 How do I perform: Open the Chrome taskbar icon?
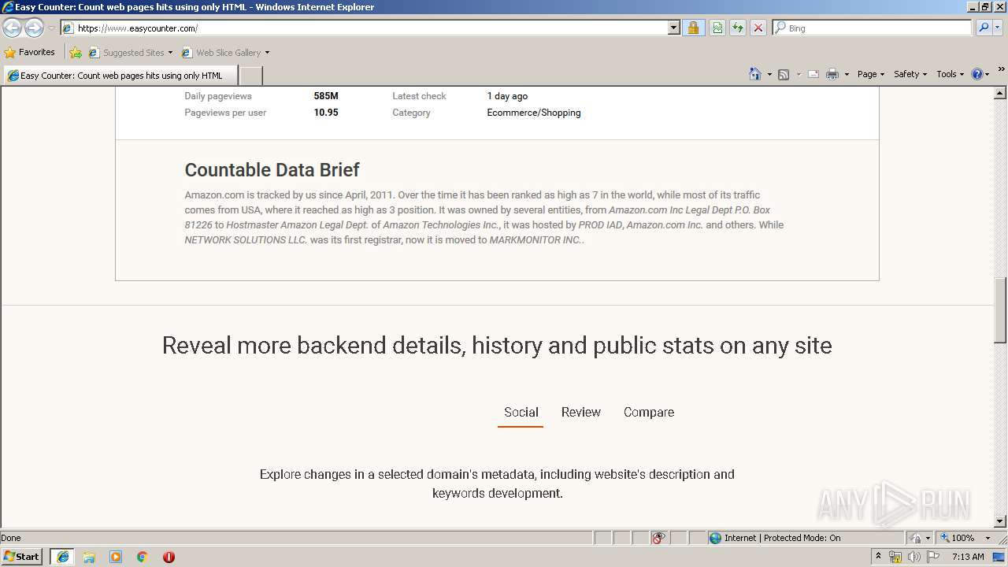click(x=142, y=557)
